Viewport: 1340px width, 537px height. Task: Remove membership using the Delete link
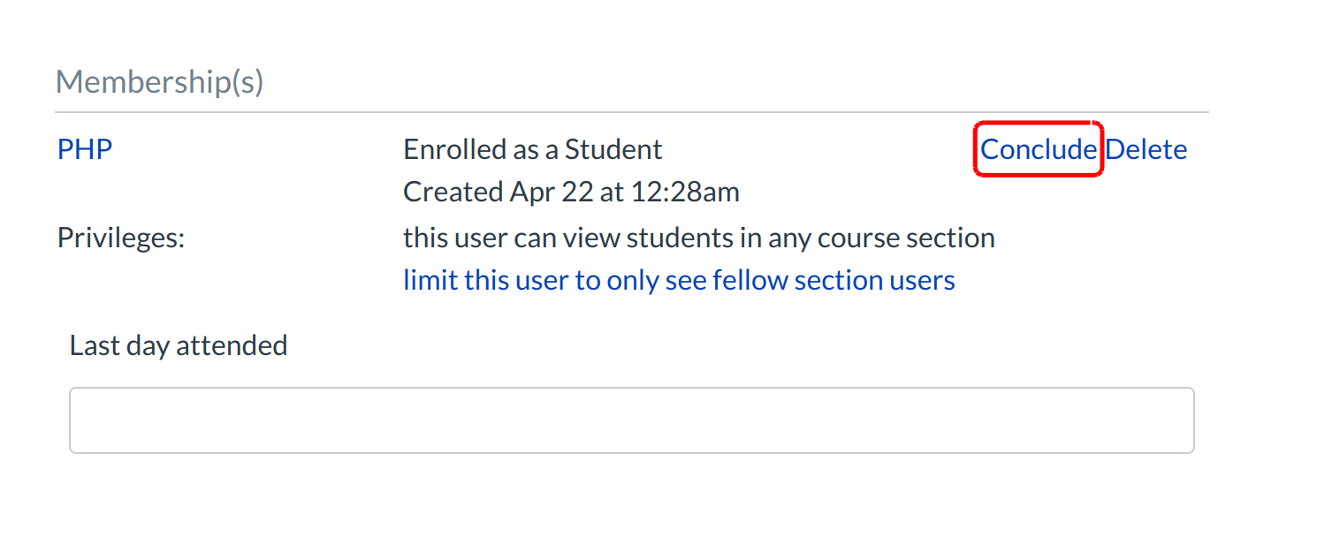(x=1146, y=149)
